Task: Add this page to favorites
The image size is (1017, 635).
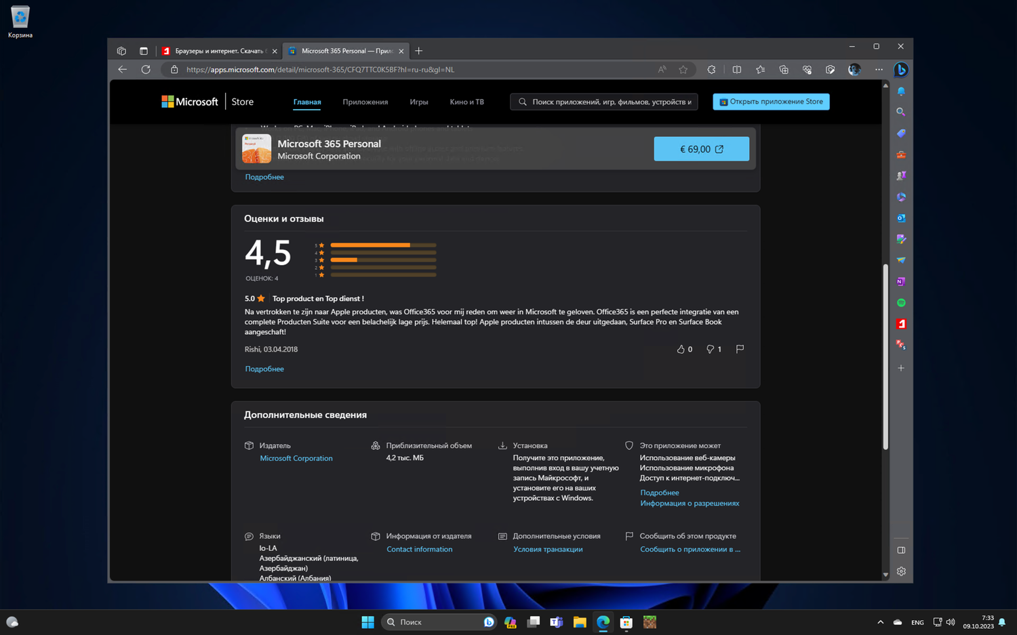Action: 683,69
